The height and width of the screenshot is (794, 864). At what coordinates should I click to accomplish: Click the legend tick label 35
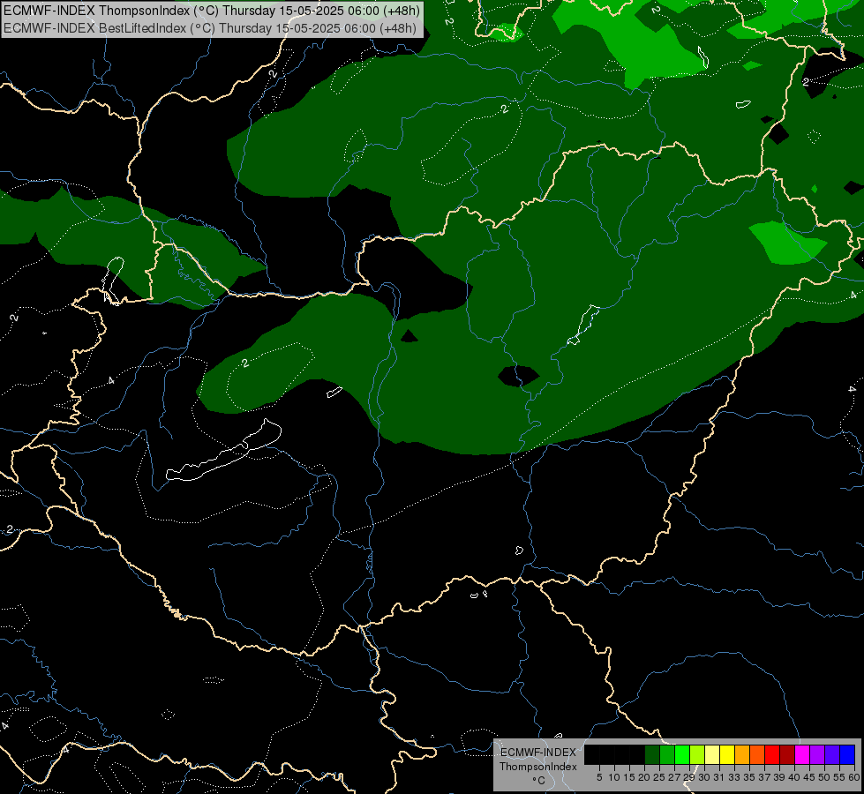pos(749,777)
